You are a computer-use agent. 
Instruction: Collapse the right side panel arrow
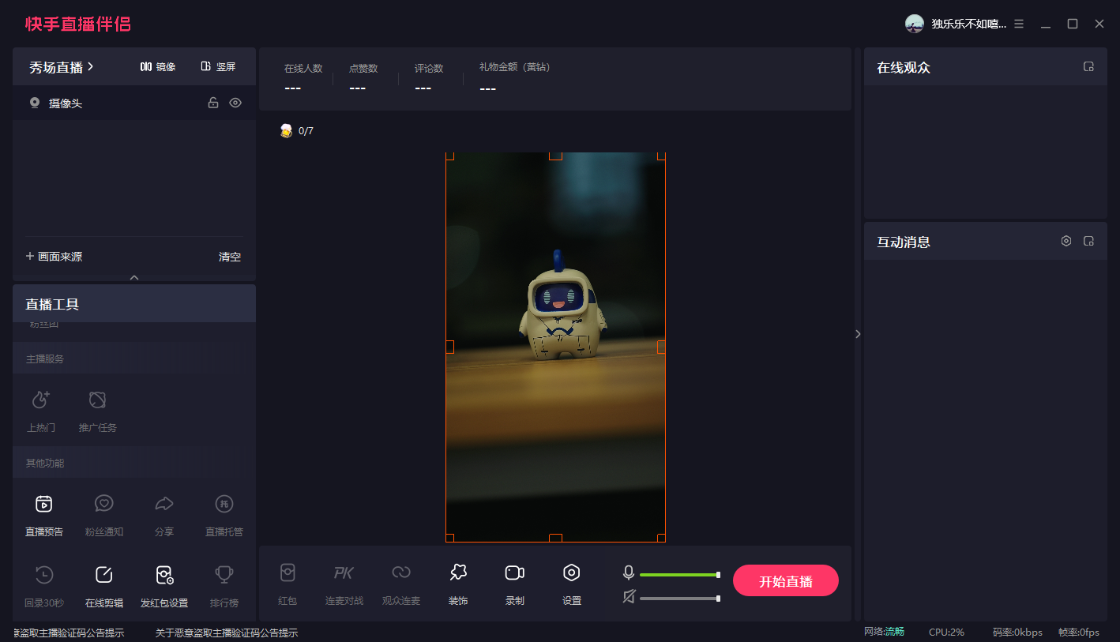pyautogui.click(x=858, y=334)
